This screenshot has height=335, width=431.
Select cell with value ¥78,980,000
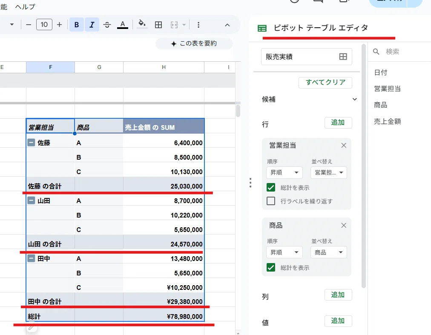coord(164,314)
